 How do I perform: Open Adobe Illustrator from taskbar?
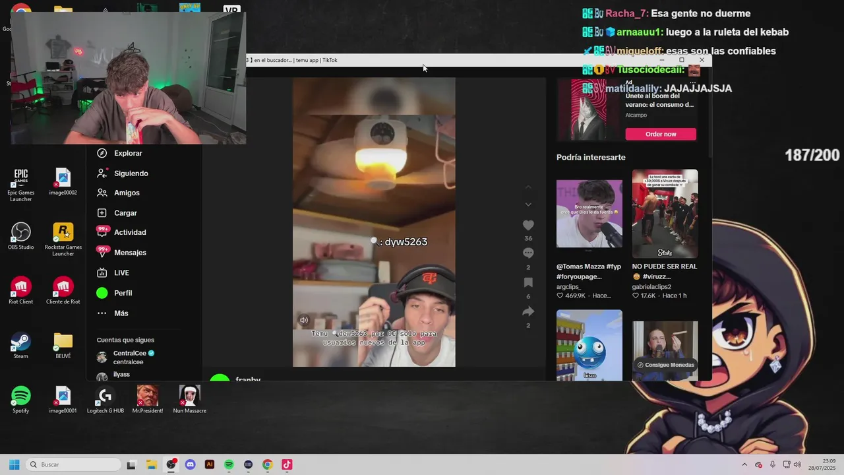[x=210, y=464]
